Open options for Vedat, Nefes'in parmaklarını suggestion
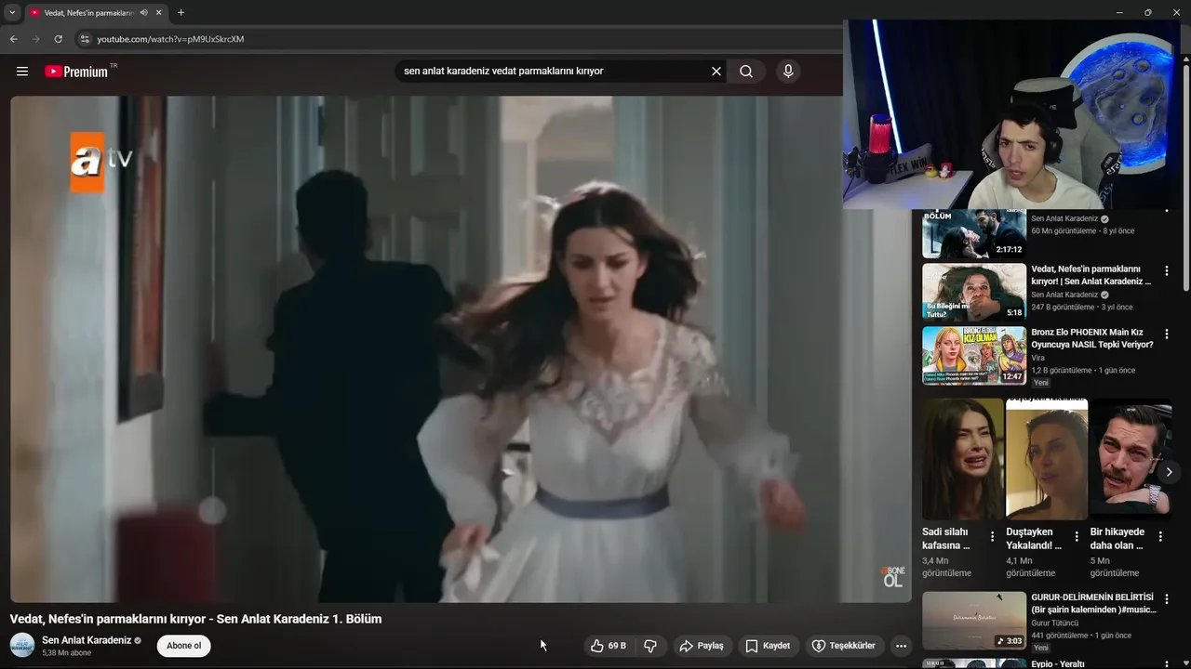This screenshot has width=1191, height=669. click(1166, 271)
